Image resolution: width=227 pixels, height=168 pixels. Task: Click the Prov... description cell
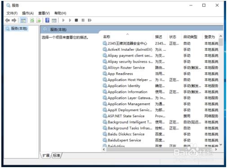[160, 116]
